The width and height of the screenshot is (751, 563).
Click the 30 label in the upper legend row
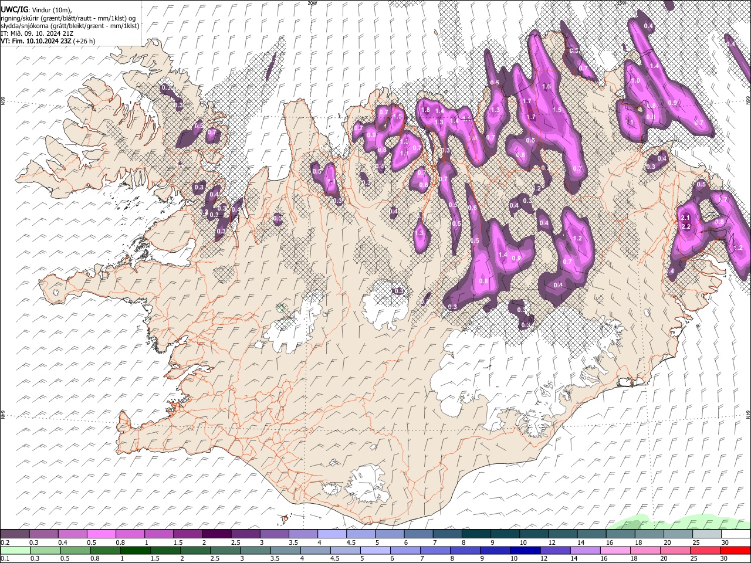click(x=725, y=542)
